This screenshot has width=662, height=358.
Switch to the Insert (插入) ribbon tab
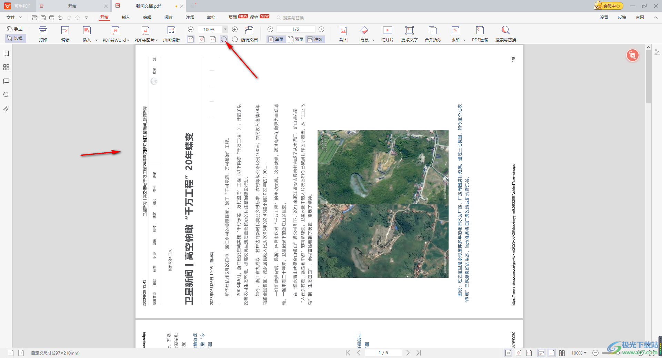click(126, 17)
